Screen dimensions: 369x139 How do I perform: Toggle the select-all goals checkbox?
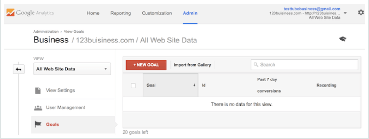point(133,86)
